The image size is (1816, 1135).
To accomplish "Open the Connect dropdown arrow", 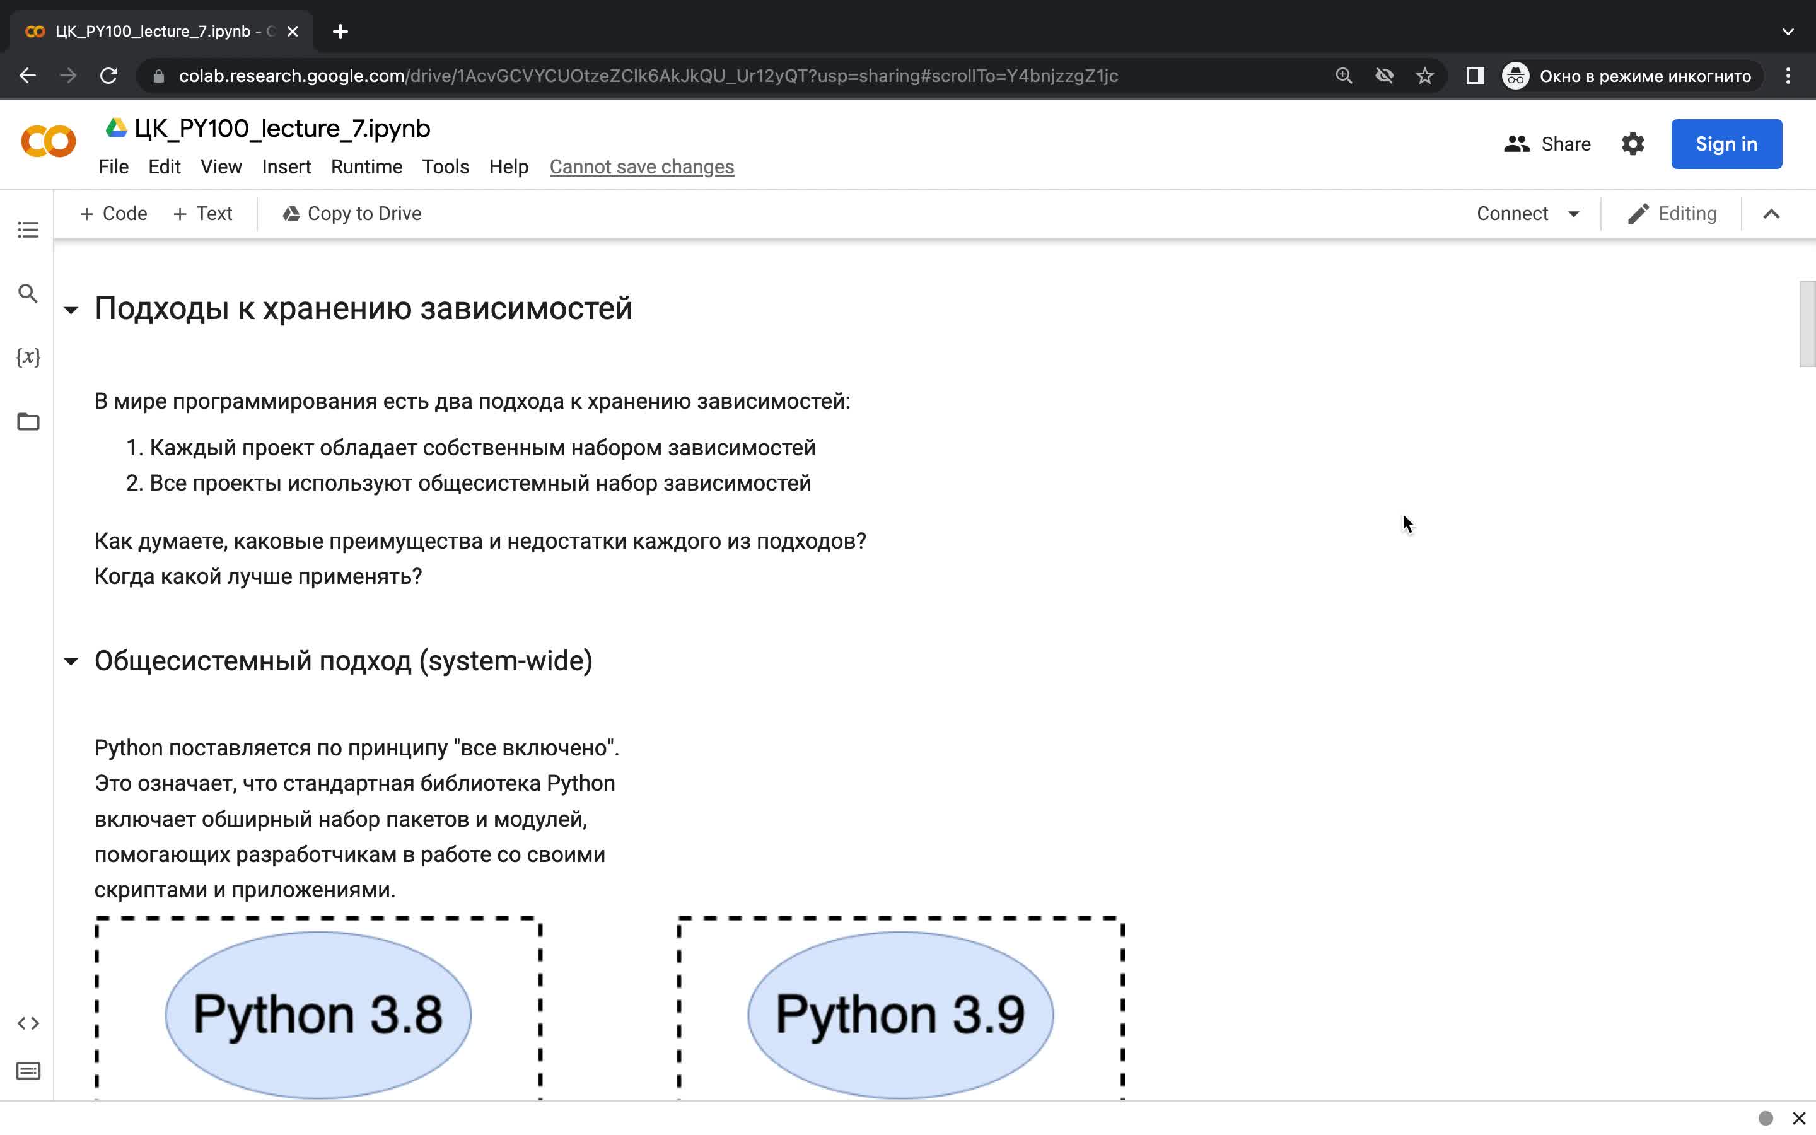I will point(1574,214).
